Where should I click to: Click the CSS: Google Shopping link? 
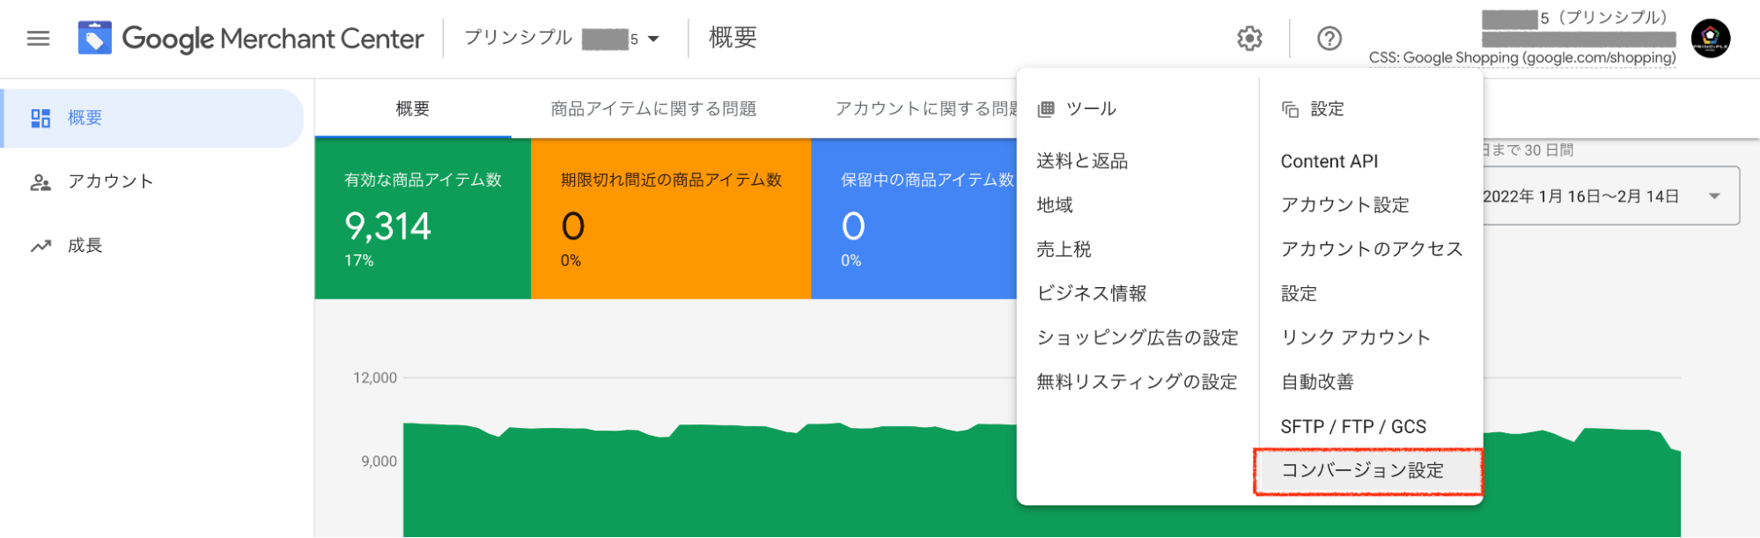point(1521,58)
